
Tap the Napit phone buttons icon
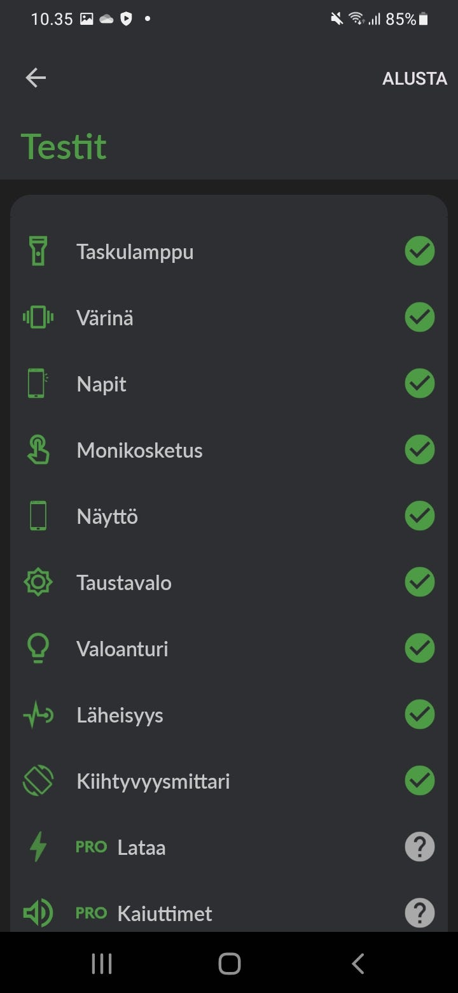click(38, 383)
